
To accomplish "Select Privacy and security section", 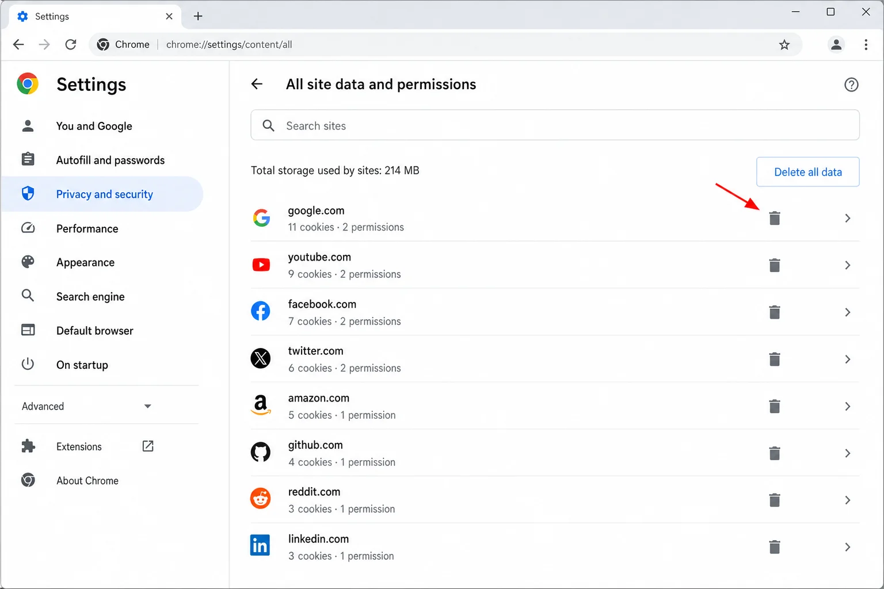I will click(102, 194).
